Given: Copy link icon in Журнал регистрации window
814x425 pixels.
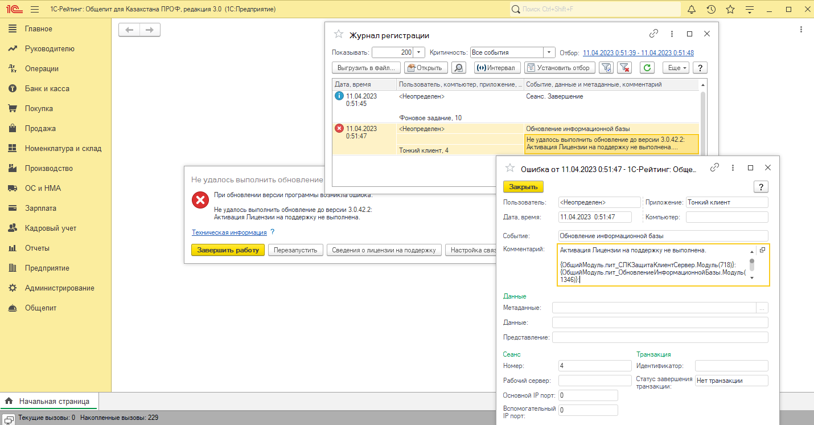Looking at the screenshot, I should click(x=654, y=34).
